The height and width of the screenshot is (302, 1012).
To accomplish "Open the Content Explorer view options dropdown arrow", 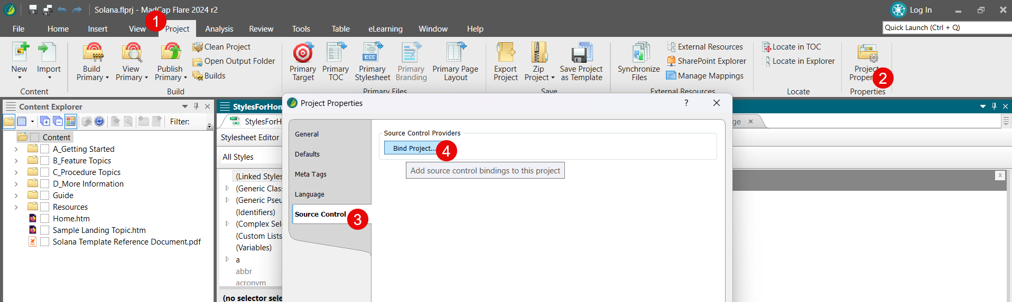I will [x=32, y=122].
